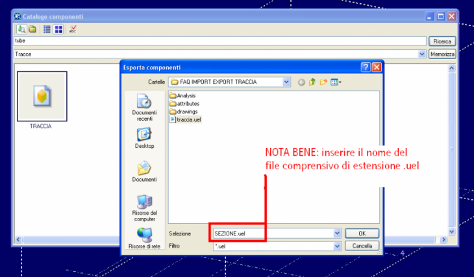The width and height of the screenshot is (474, 277).
Task: Click the catalog scroll-left arrow
Action: click(x=18, y=239)
